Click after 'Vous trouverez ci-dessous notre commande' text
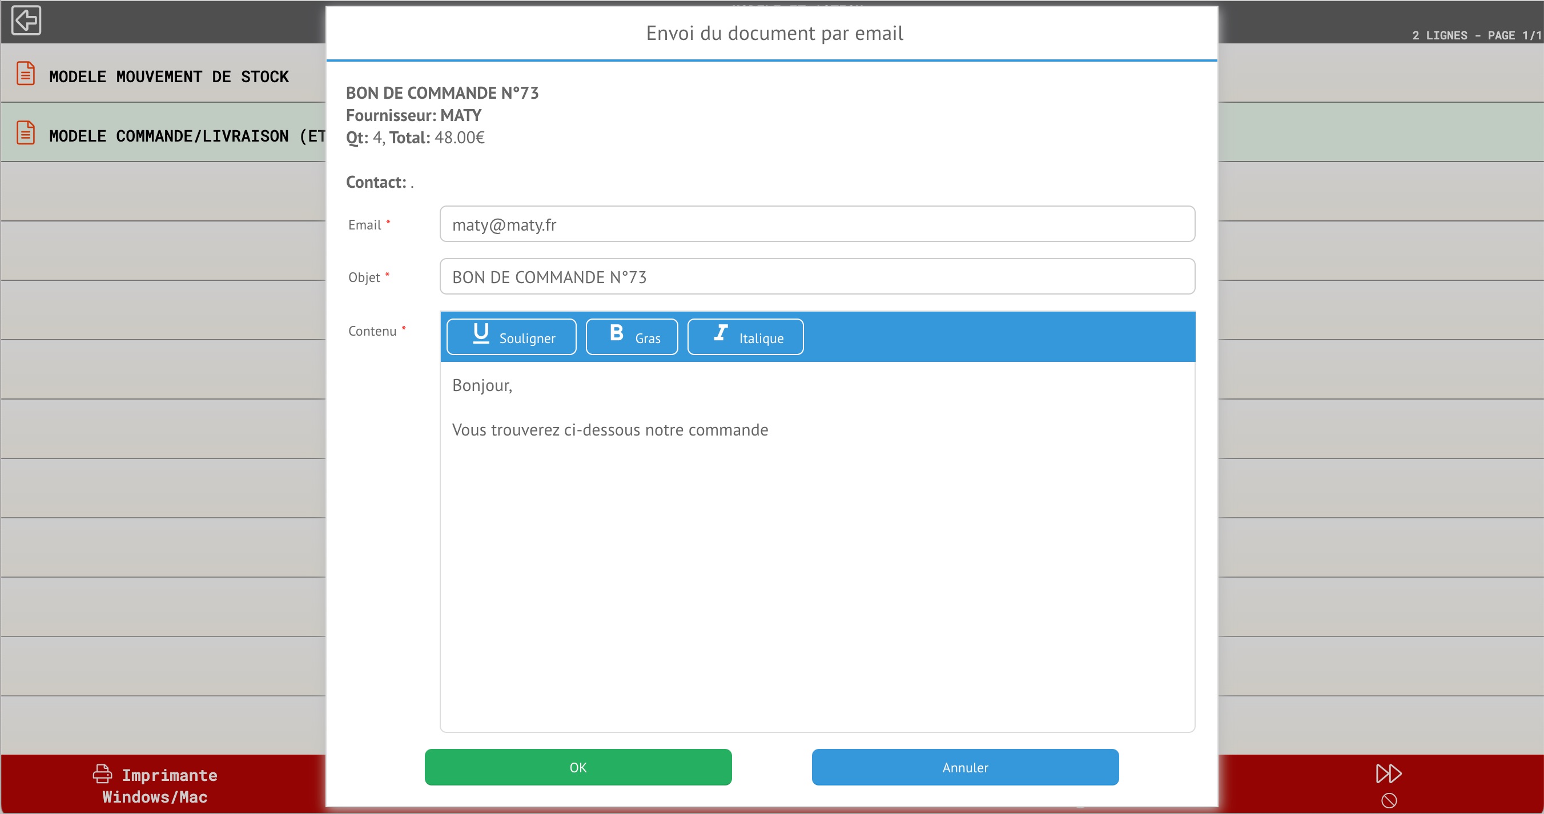The image size is (1544, 814). click(770, 430)
